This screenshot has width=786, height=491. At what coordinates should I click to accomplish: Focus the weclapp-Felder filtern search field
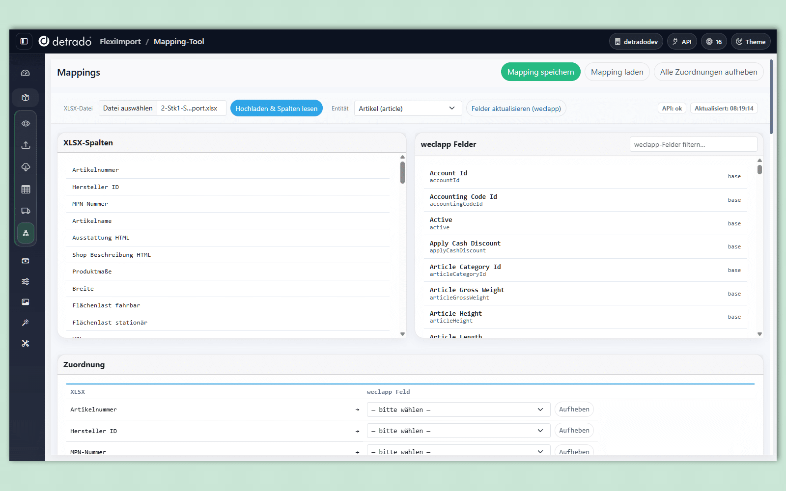coord(693,144)
